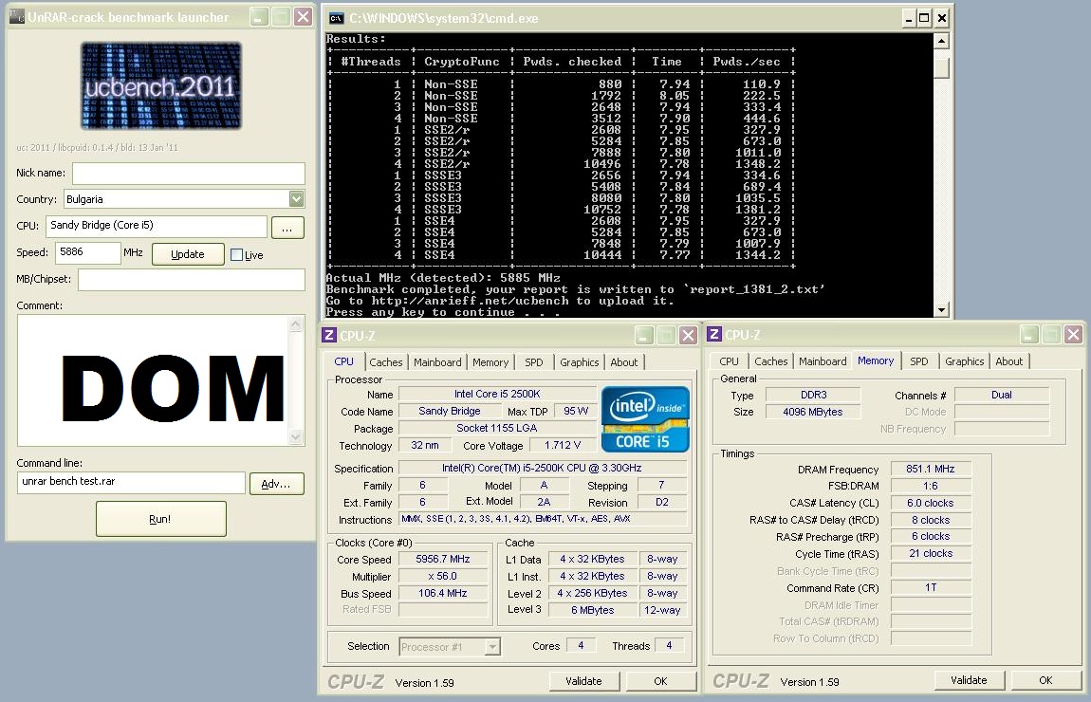Click the ucbench.2011 logo banner
The height and width of the screenshot is (702, 1091).
160,86
